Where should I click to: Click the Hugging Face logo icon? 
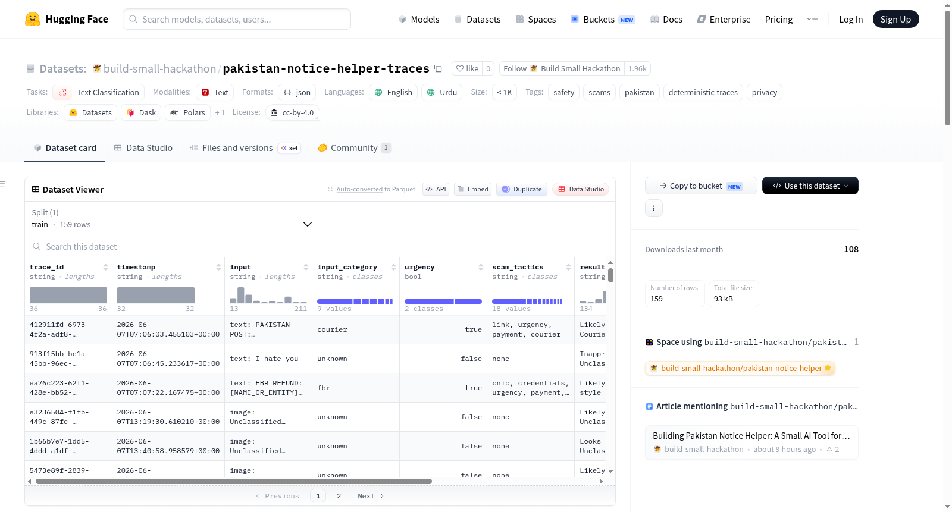pyautogui.click(x=33, y=19)
